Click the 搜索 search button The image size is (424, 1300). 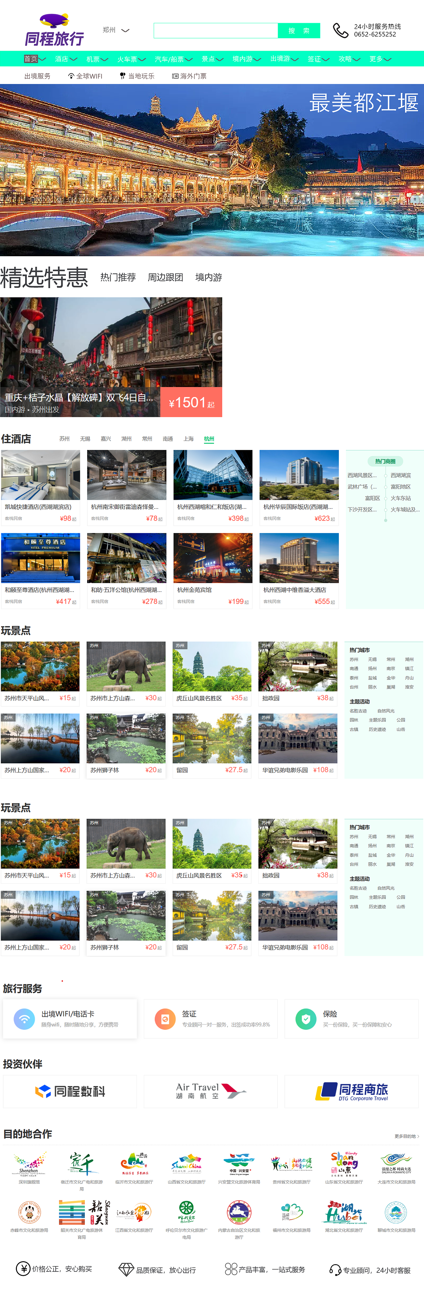[x=299, y=31]
